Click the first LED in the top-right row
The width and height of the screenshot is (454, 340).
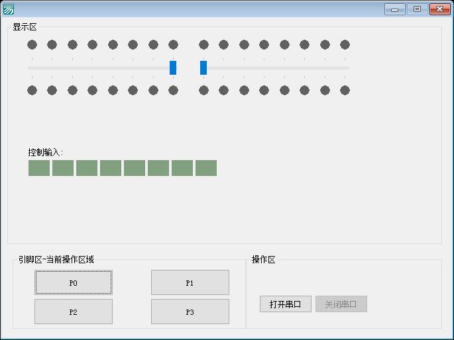click(x=203, y=45)
